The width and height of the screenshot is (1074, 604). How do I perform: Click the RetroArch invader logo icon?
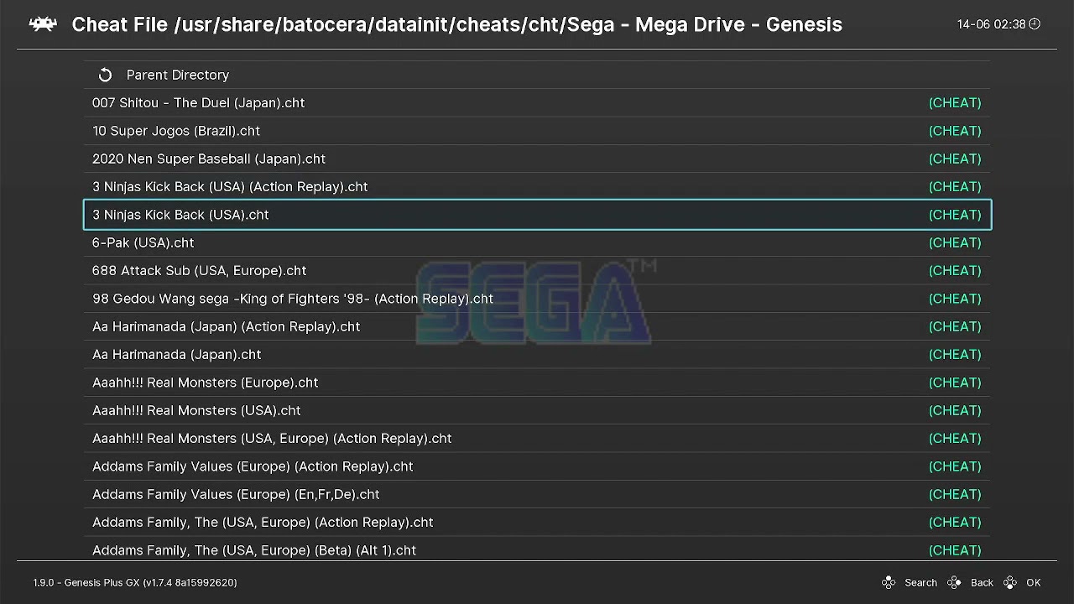tap(43, 24)
